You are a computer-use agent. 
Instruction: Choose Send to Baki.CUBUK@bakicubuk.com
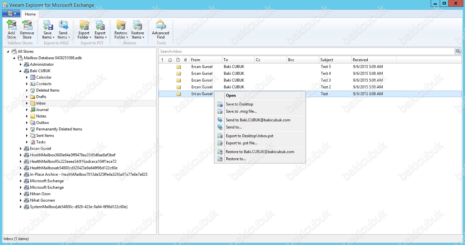click(x=260, y=120)
